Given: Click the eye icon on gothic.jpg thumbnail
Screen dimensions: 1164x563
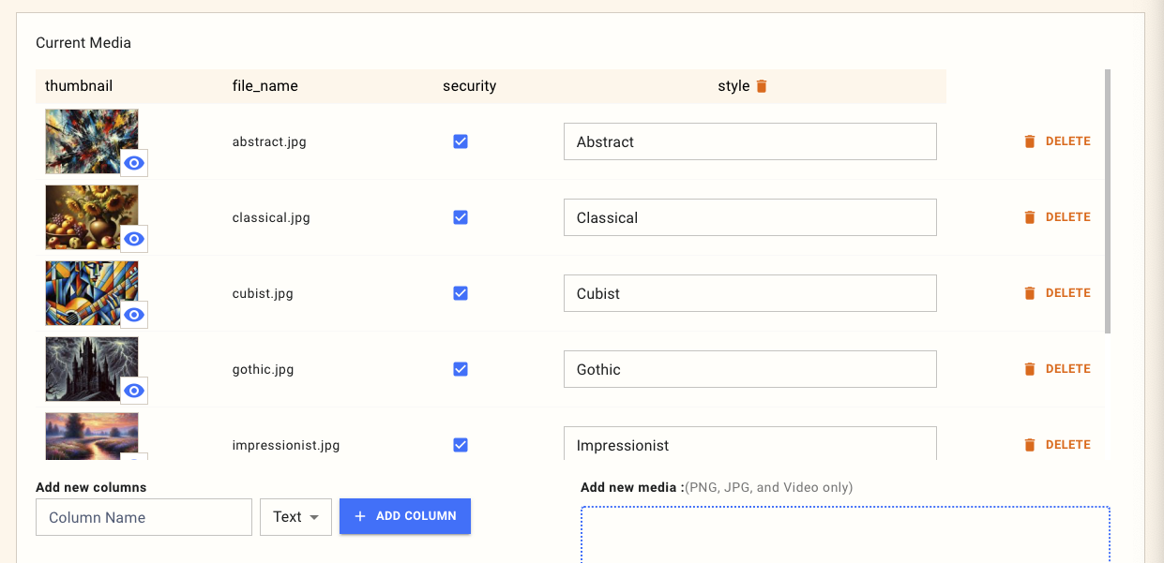Looking at the screenshot, I should 134,391.
